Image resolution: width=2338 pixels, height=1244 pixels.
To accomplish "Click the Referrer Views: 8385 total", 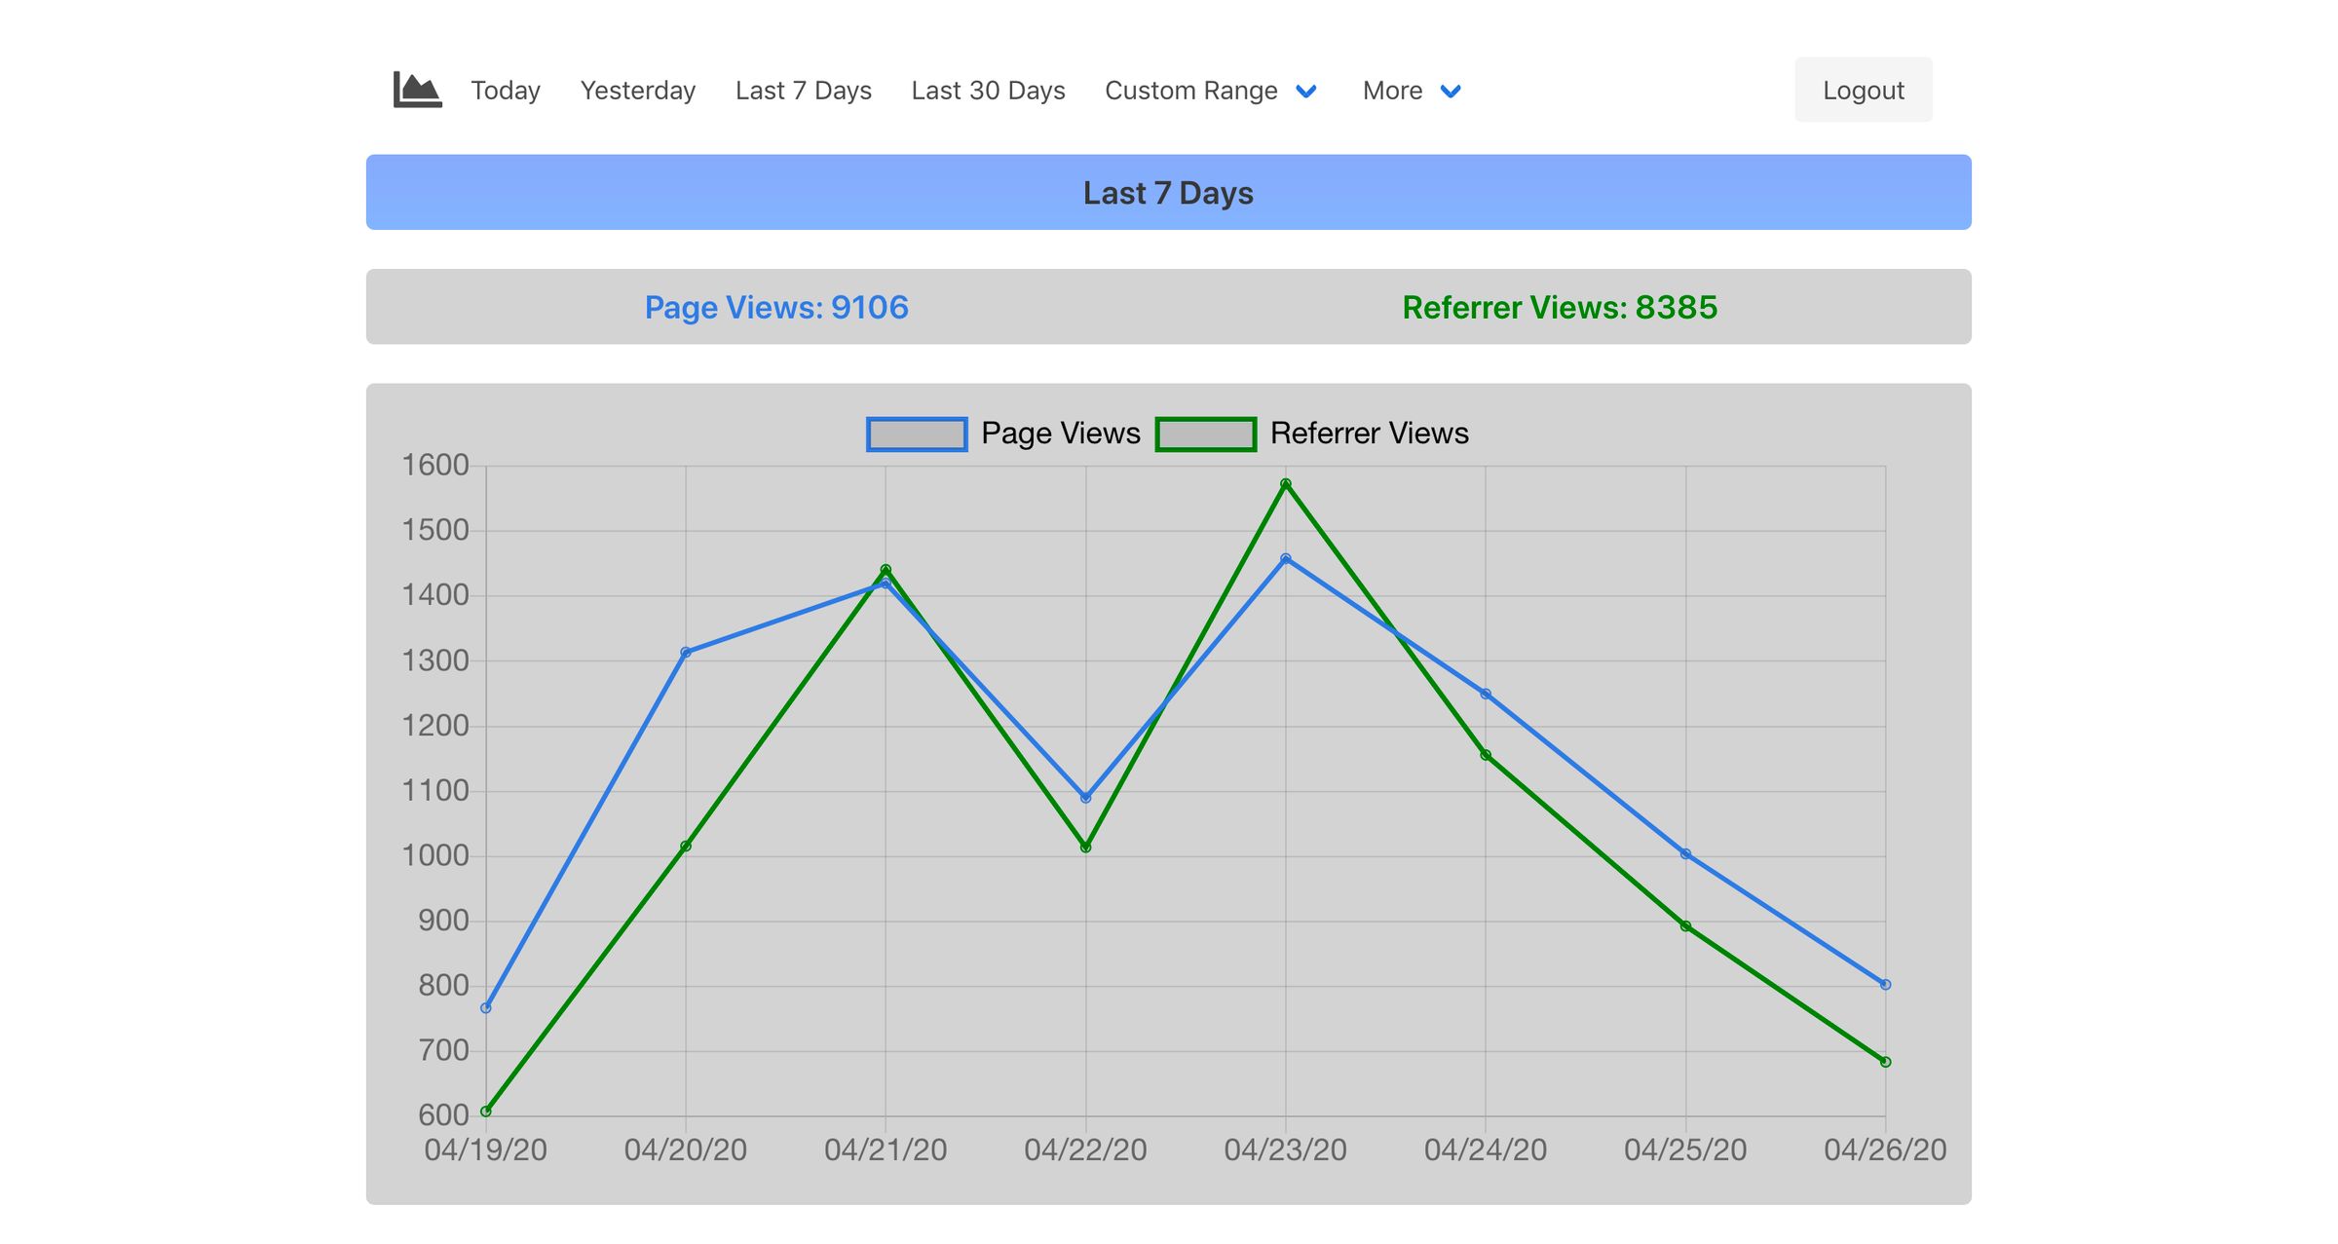I will [1560, 309].
